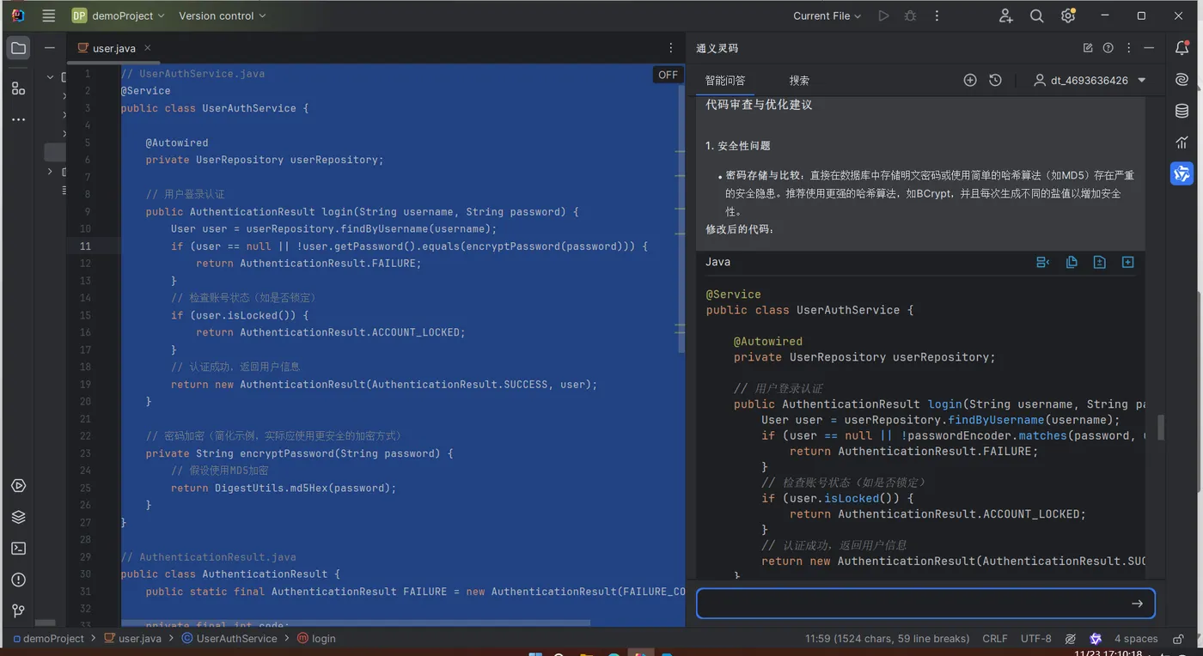The image size is (1203, 656).
Task: Copy the Java code snippet
Action: tap(1072, 262)
